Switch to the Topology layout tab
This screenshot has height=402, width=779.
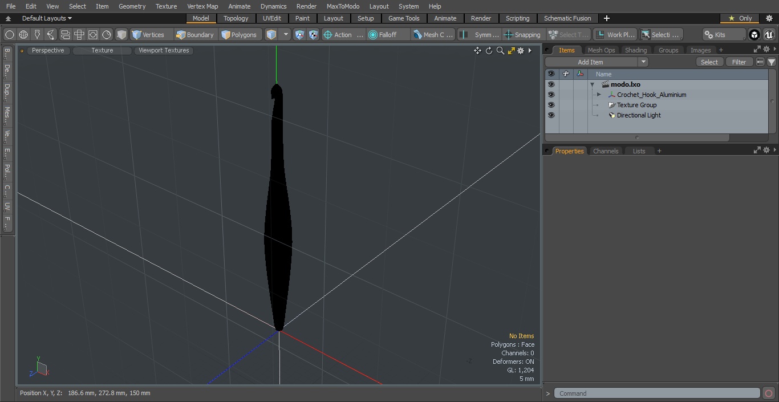click(236, 18)
